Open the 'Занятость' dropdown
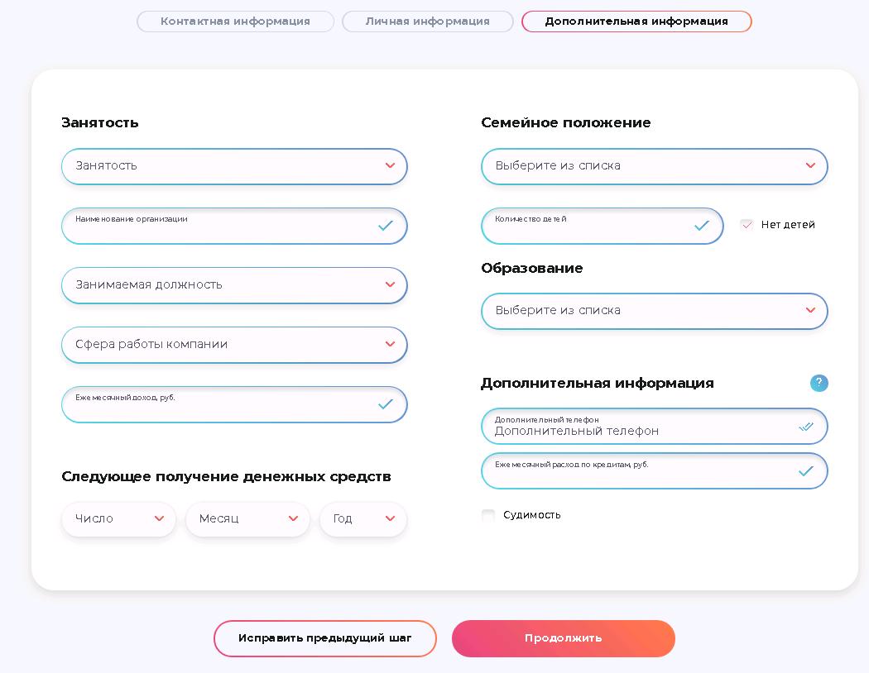The width and height of the screenshot is (869, 673). coord(234,166)
